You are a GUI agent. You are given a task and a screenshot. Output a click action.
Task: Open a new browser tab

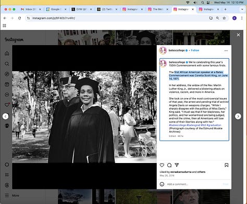pos(225,9)
